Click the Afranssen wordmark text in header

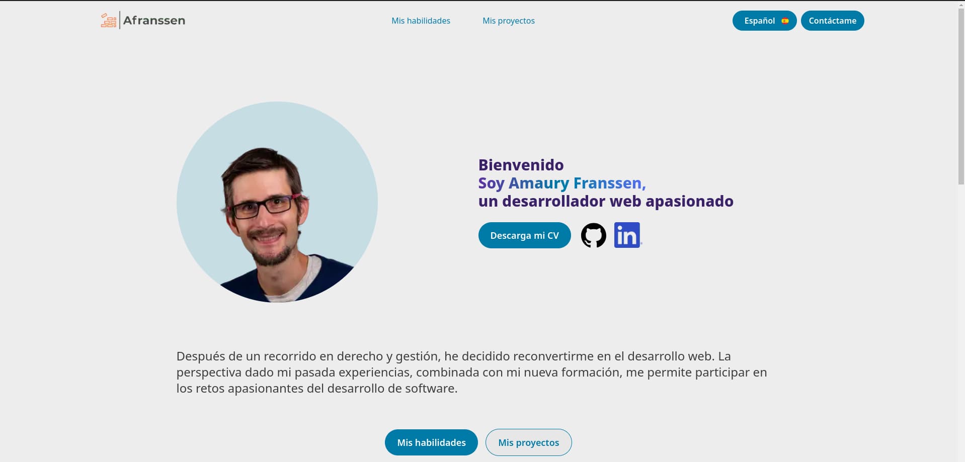coord(154,21)
